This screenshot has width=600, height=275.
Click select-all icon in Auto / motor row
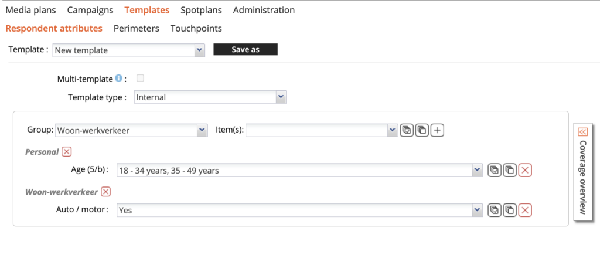pyautogui.click(x=495, y=210)
